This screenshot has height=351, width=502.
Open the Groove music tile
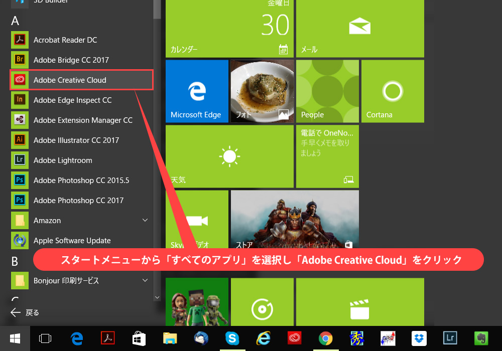[262, 302]
